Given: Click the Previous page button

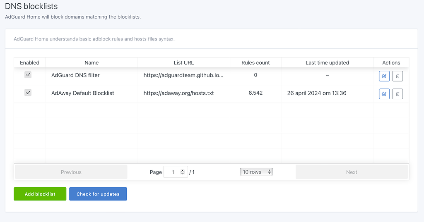Looking at the screenshot, I should tap(71, 172).
